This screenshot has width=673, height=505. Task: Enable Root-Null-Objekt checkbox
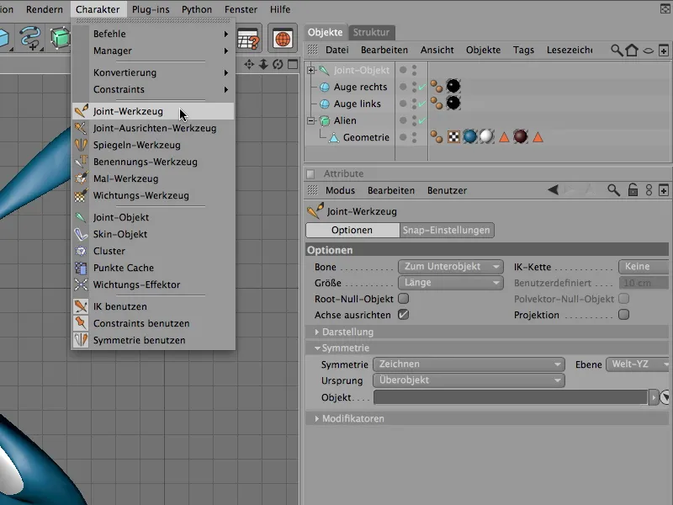pos(404,299)
